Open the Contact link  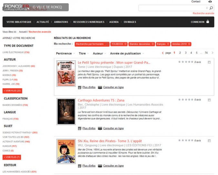click(196, 2)
